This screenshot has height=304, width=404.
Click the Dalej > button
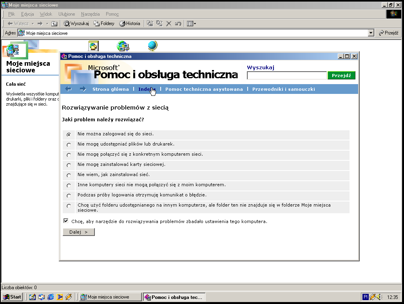[x=79, y=232]
